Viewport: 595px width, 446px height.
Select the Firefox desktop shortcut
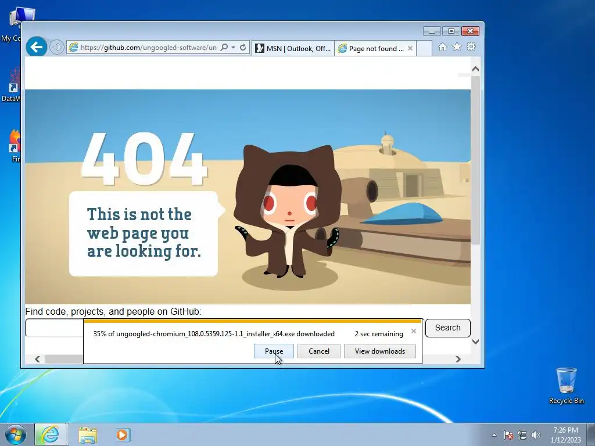click(15, 146)
